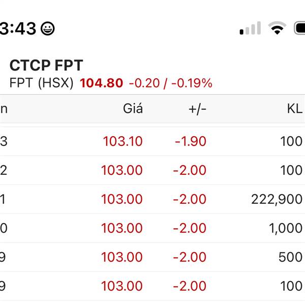Screen dimensions: 305x305
Task: Tap the battery indicator icon
Action: click(x=299, y=28)
